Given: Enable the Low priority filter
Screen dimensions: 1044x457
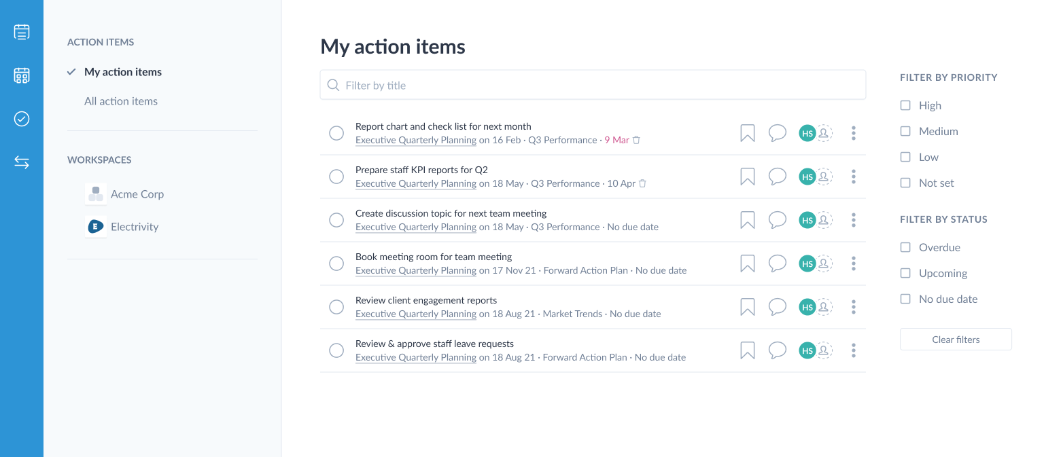Looking at the screenshot, I should [x=905, y=157].
